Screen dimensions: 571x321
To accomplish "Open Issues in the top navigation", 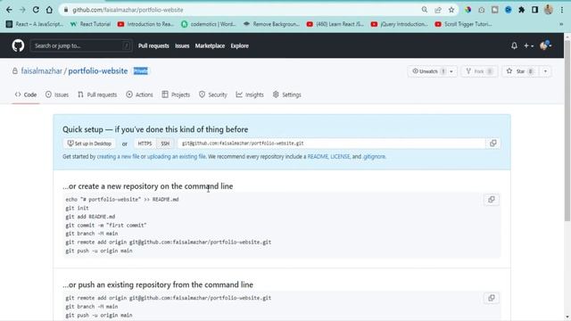I will [182, 45].
